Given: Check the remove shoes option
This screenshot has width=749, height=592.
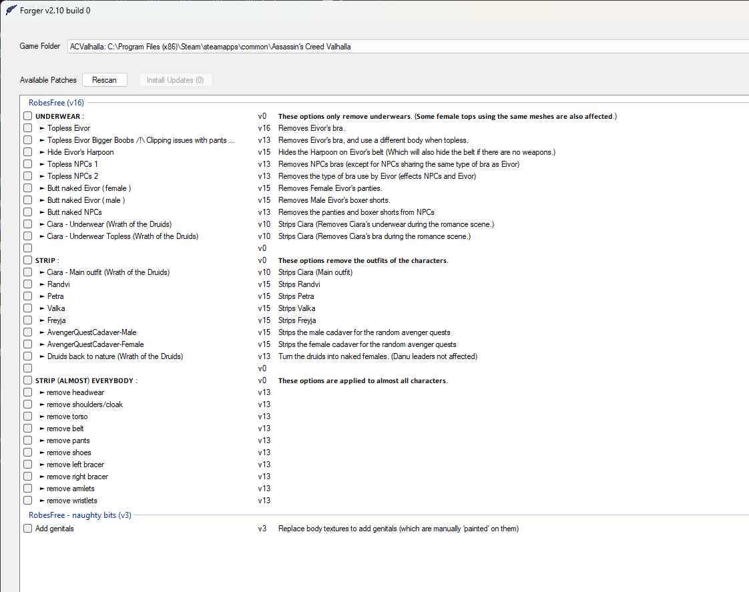Looking at the screenshot, I should pos(28,452).
